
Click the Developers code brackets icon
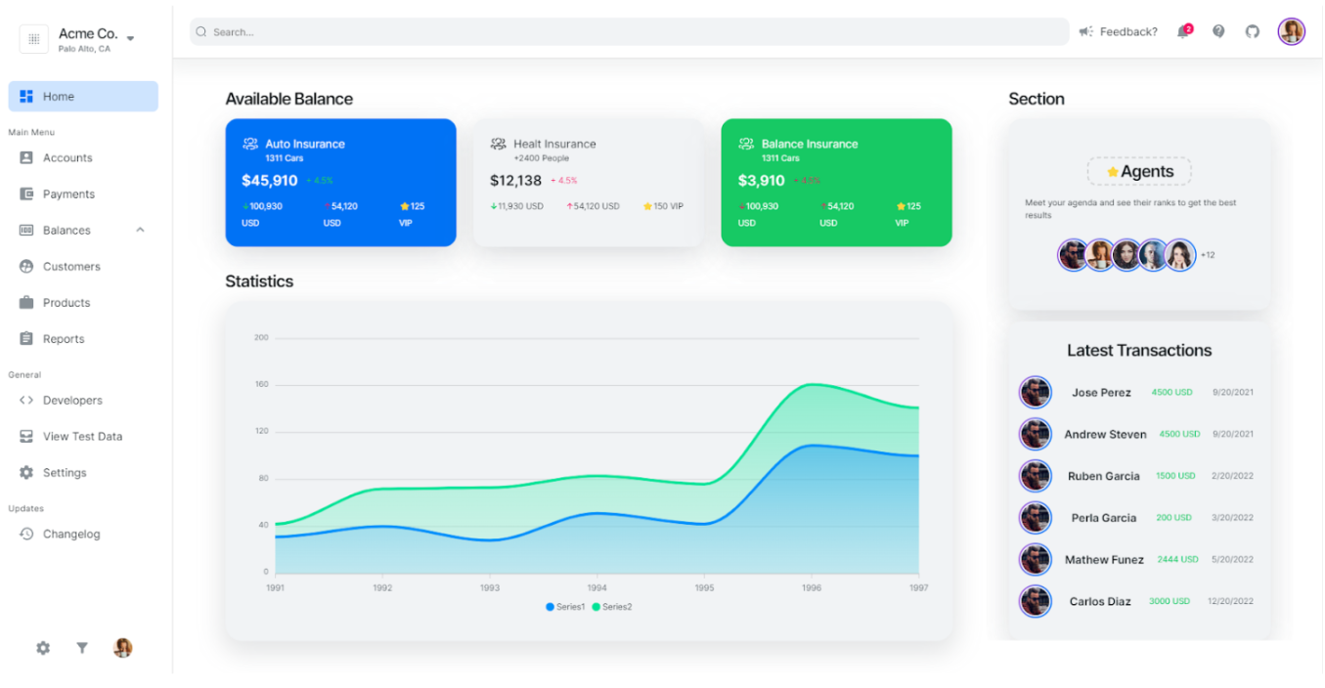[x=26, y=400]
